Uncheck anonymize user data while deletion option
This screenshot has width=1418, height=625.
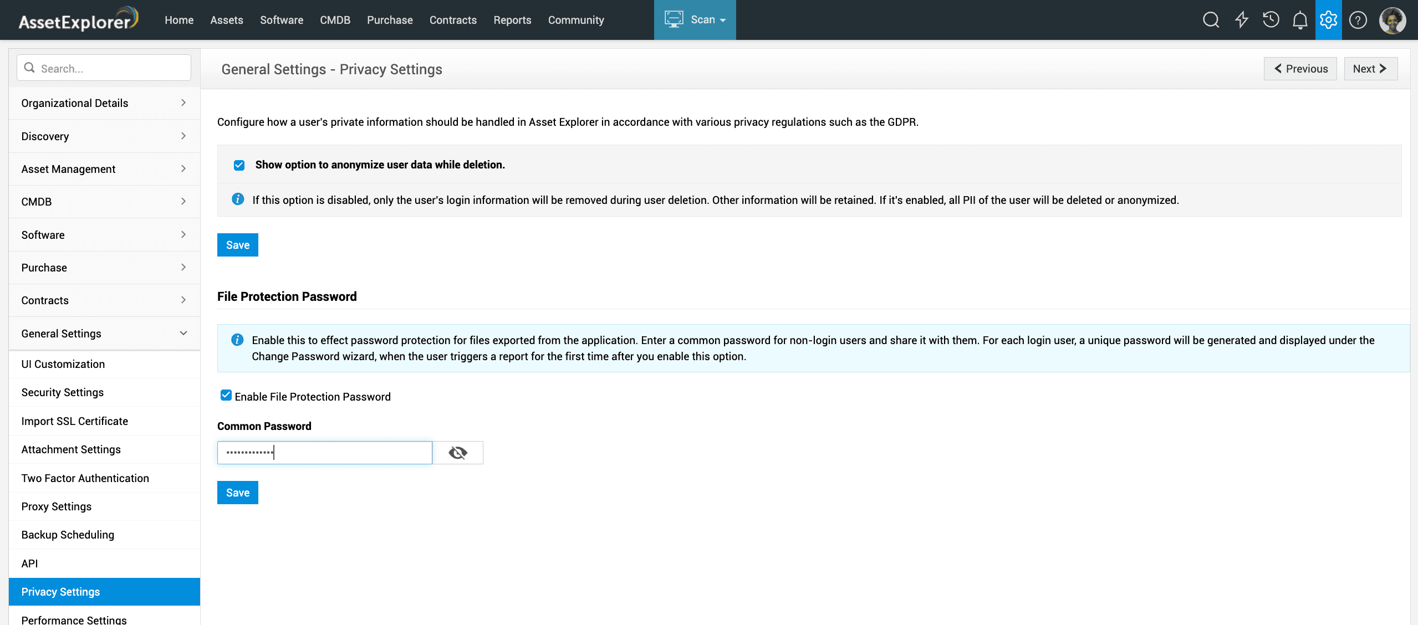pos(239,165)
